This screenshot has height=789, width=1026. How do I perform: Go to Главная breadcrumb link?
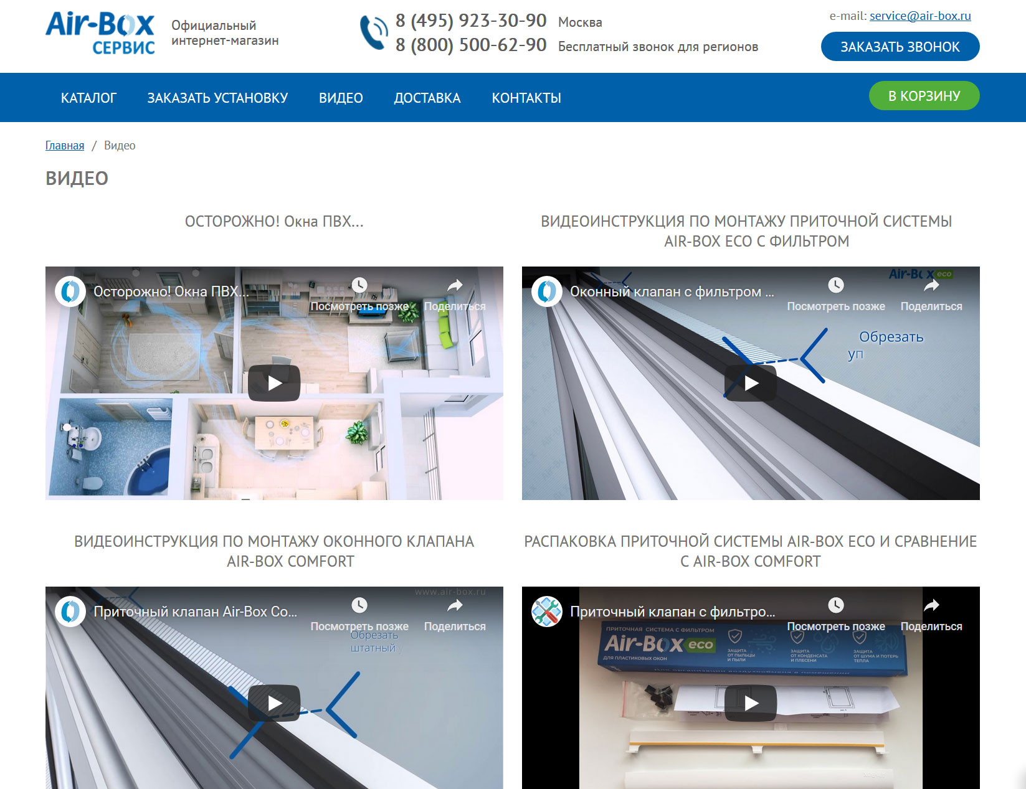pyautogui.click(x=65, y=145)
